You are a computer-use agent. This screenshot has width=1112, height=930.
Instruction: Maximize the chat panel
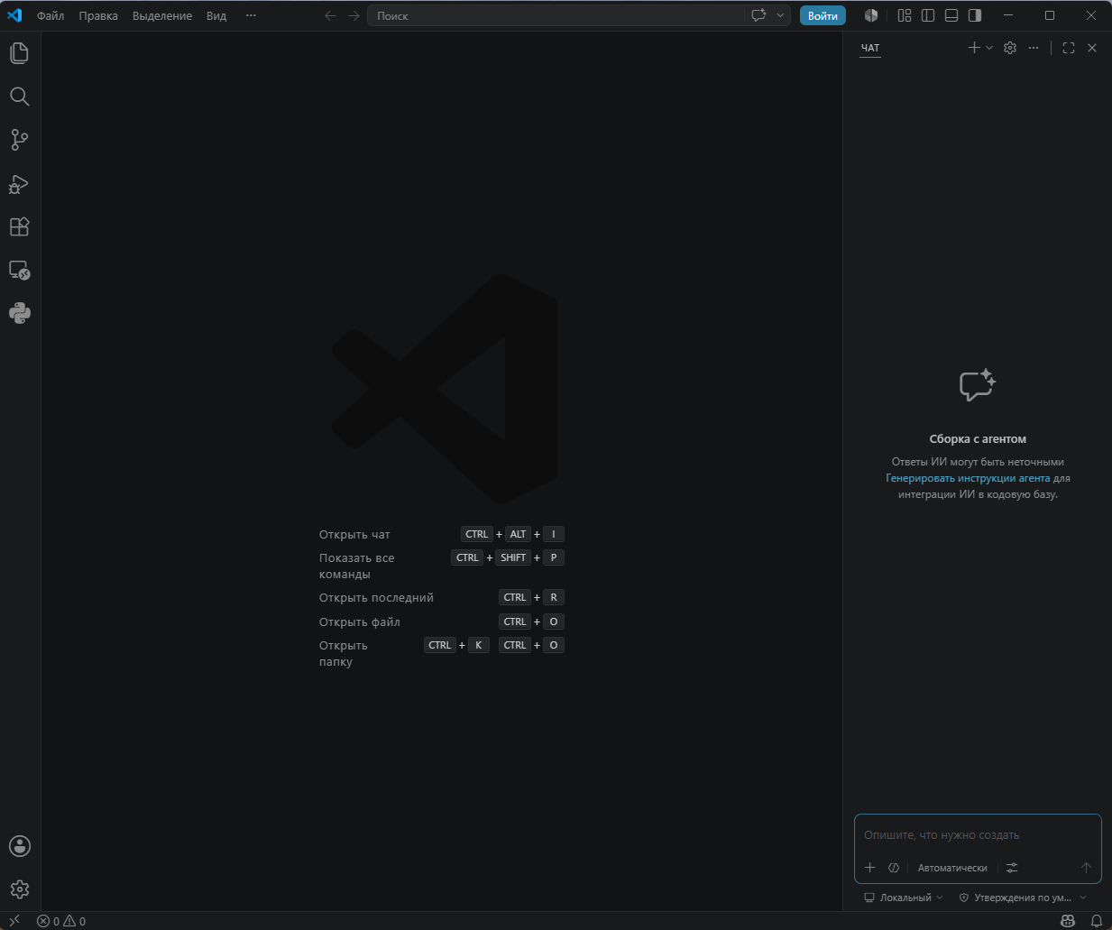click(1069, 48)
